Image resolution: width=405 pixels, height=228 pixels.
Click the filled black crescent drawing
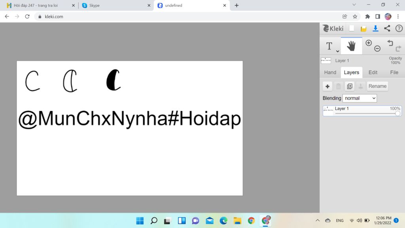(113, 80)
